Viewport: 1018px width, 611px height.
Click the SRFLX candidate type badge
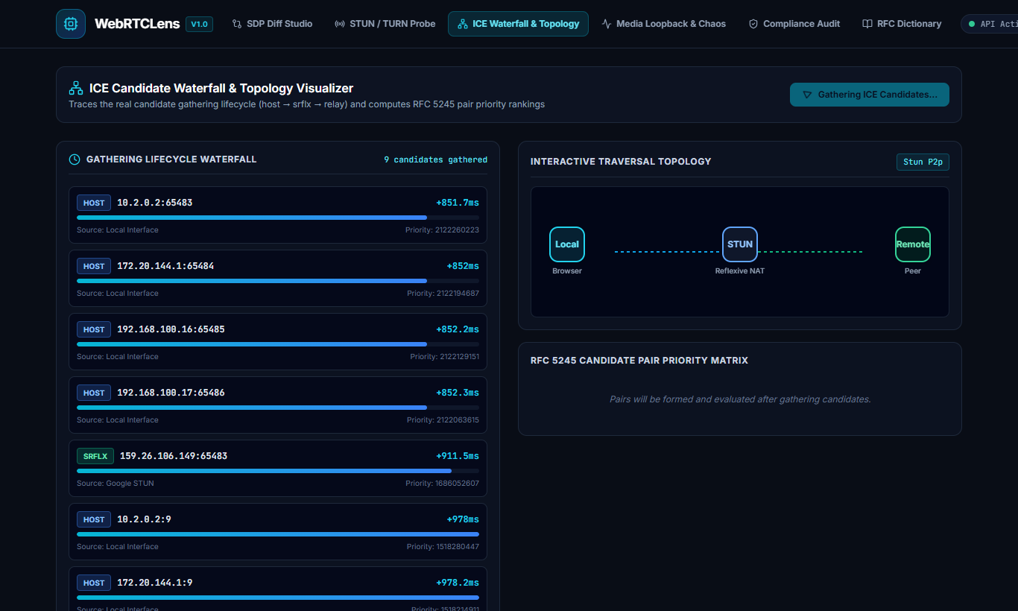95,456
